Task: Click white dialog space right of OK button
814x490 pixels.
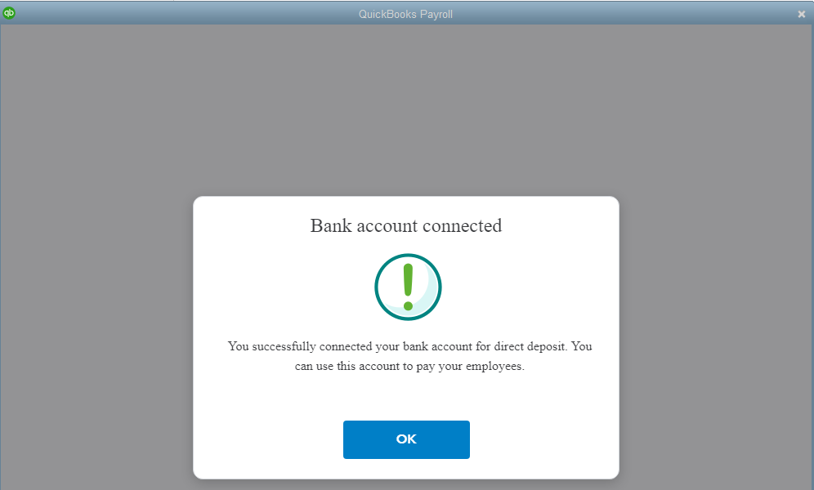Action: coord(544,439)
